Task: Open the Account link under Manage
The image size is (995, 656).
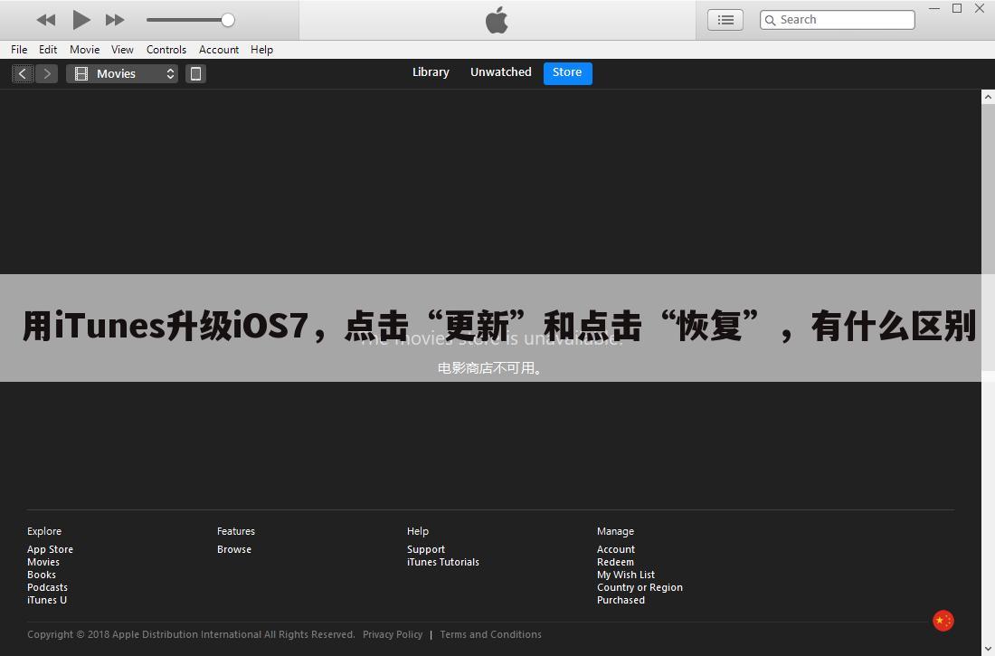Action: 615,549
